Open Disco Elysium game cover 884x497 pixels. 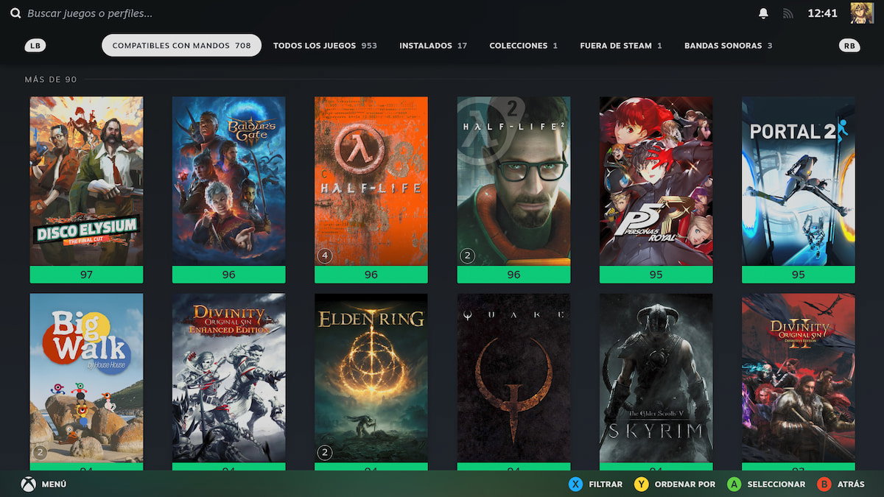click(86, 181)
